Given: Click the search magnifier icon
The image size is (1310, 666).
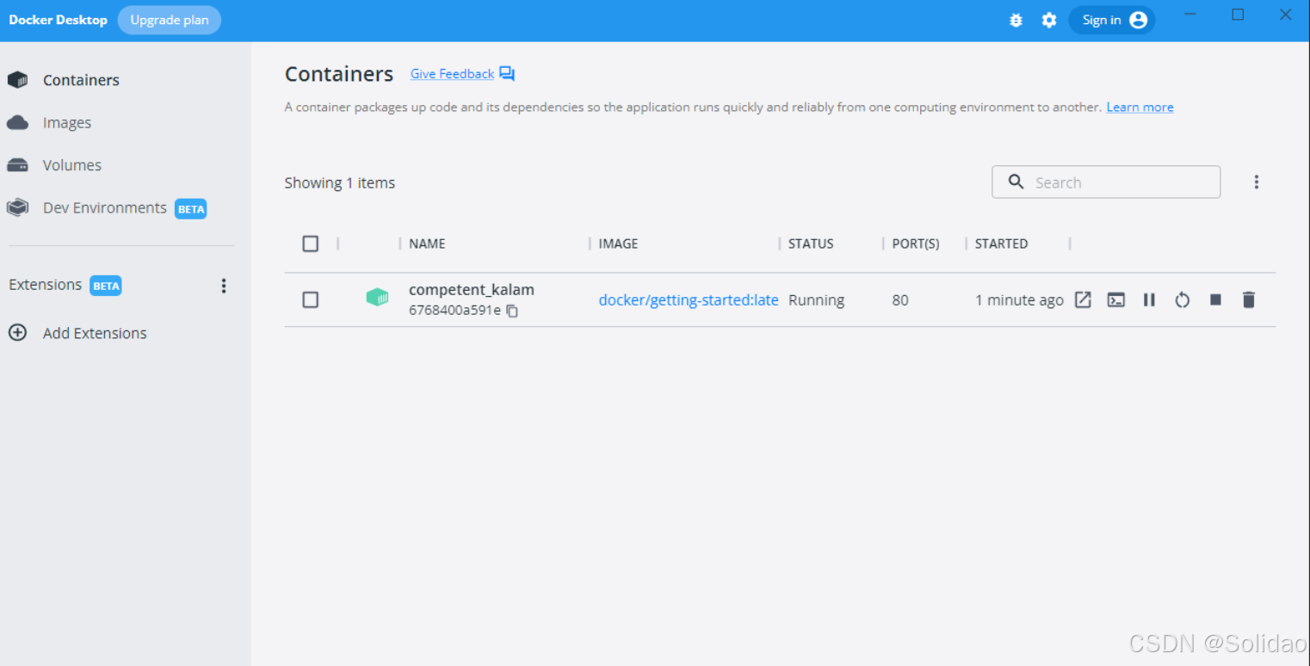Looking at the screenshot, I should 1016,182.
